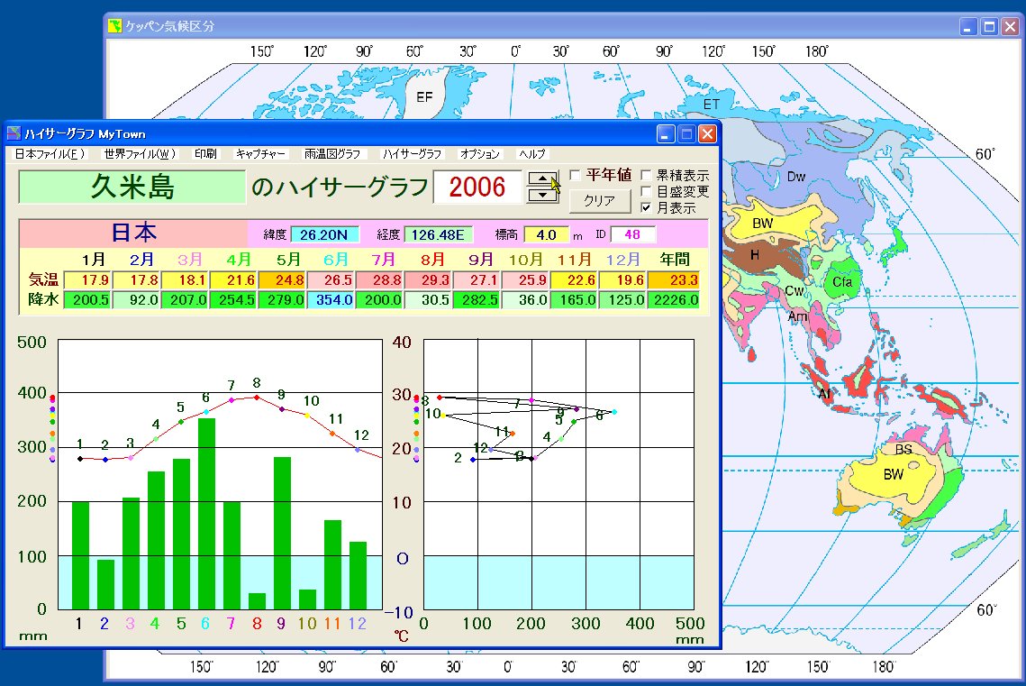Uncheck the 月表示 checkbox
Screen dimensions: 1026x686
click(646, 207)
